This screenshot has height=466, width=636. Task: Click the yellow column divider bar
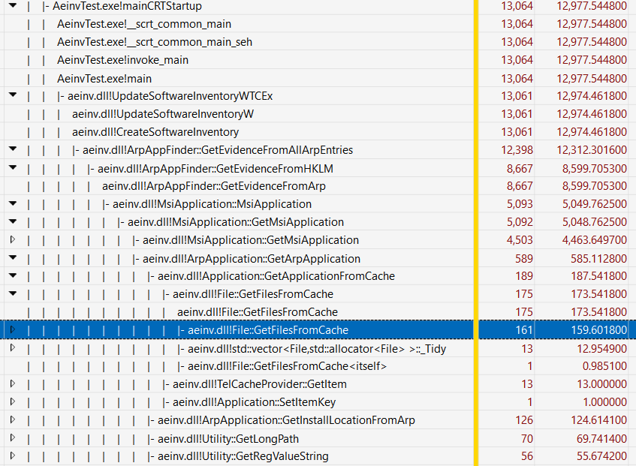[x=478, y=225]
